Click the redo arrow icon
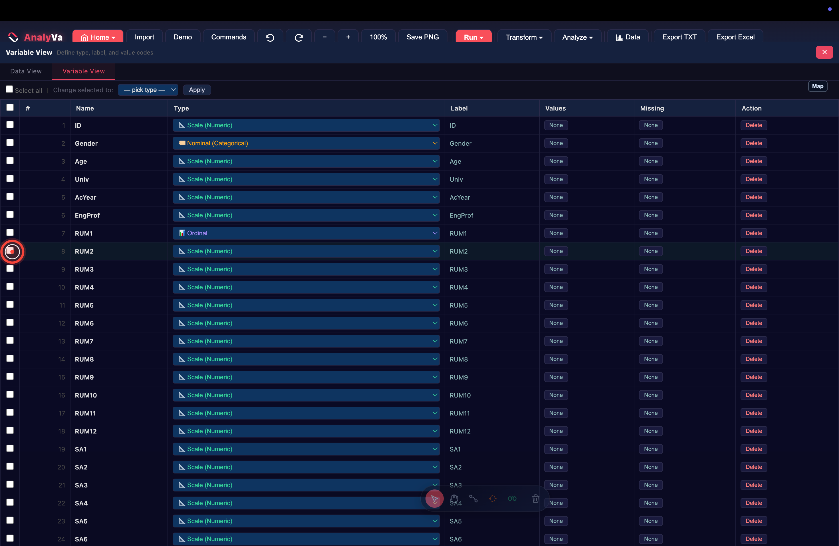 point(299,37)
